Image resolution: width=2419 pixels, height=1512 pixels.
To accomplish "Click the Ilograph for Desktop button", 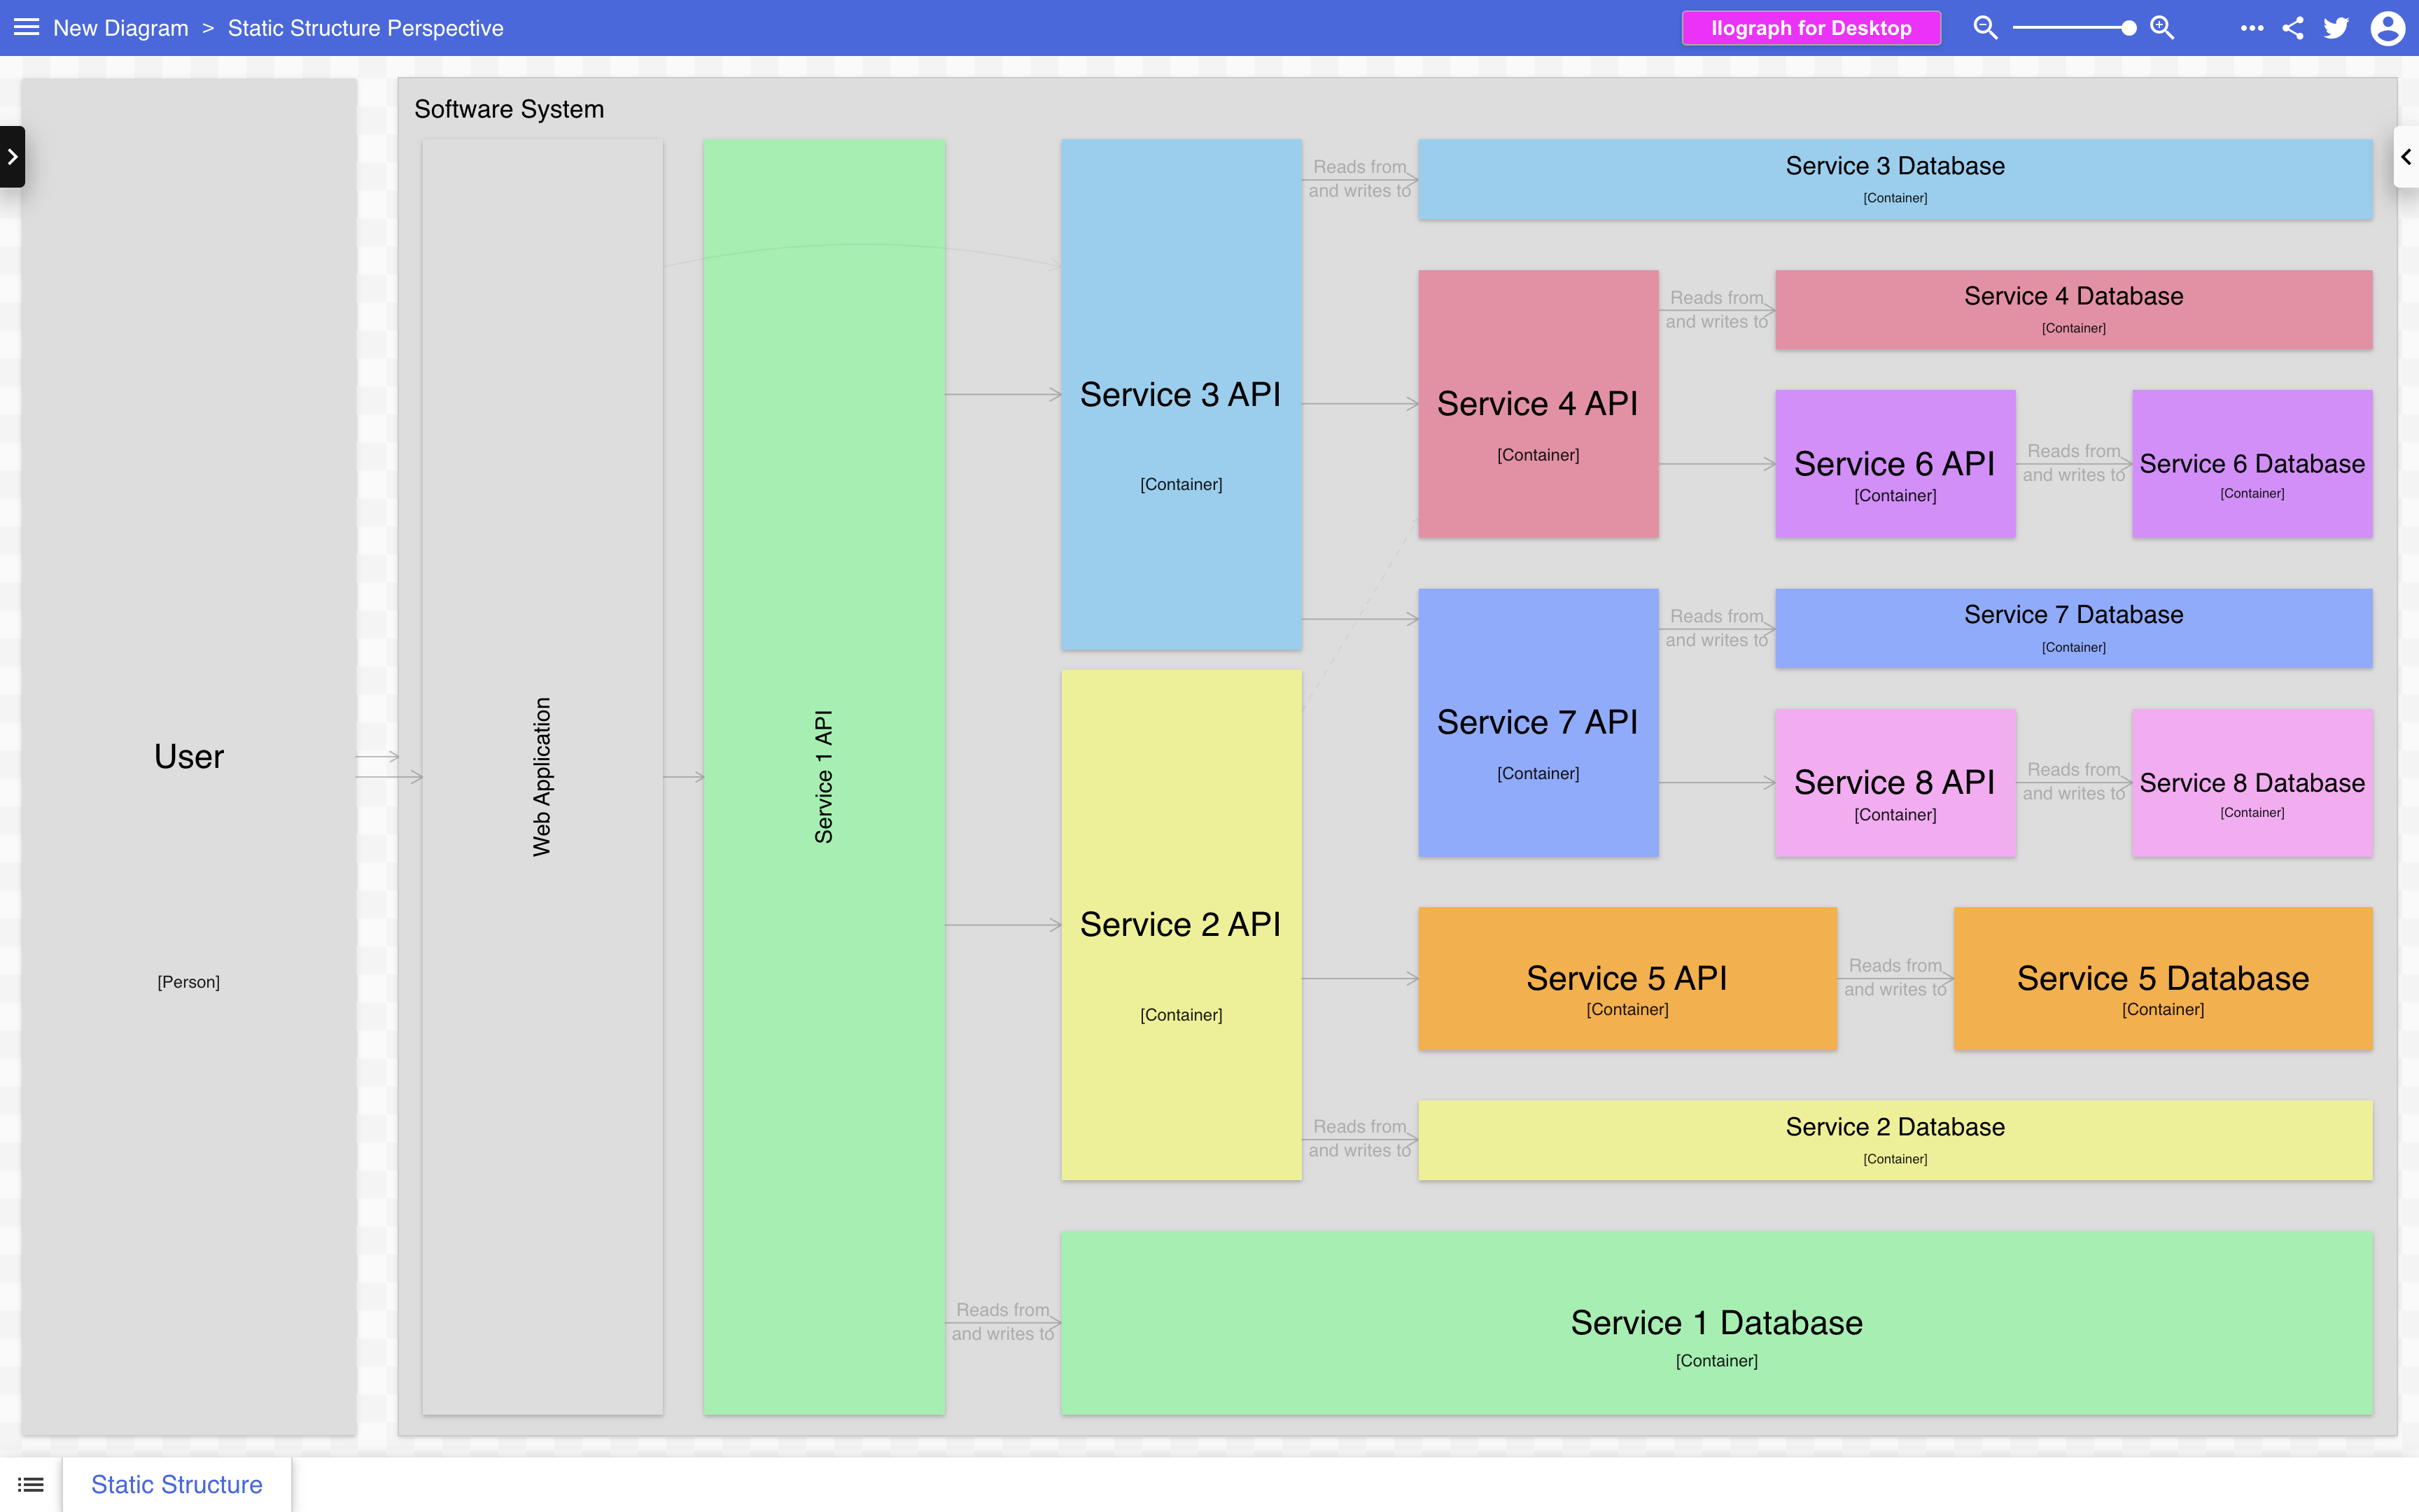I will point(1810,28).
